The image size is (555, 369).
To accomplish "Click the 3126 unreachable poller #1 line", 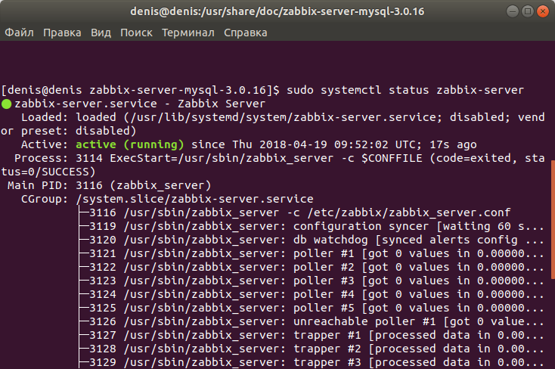I will click(316, 321).
